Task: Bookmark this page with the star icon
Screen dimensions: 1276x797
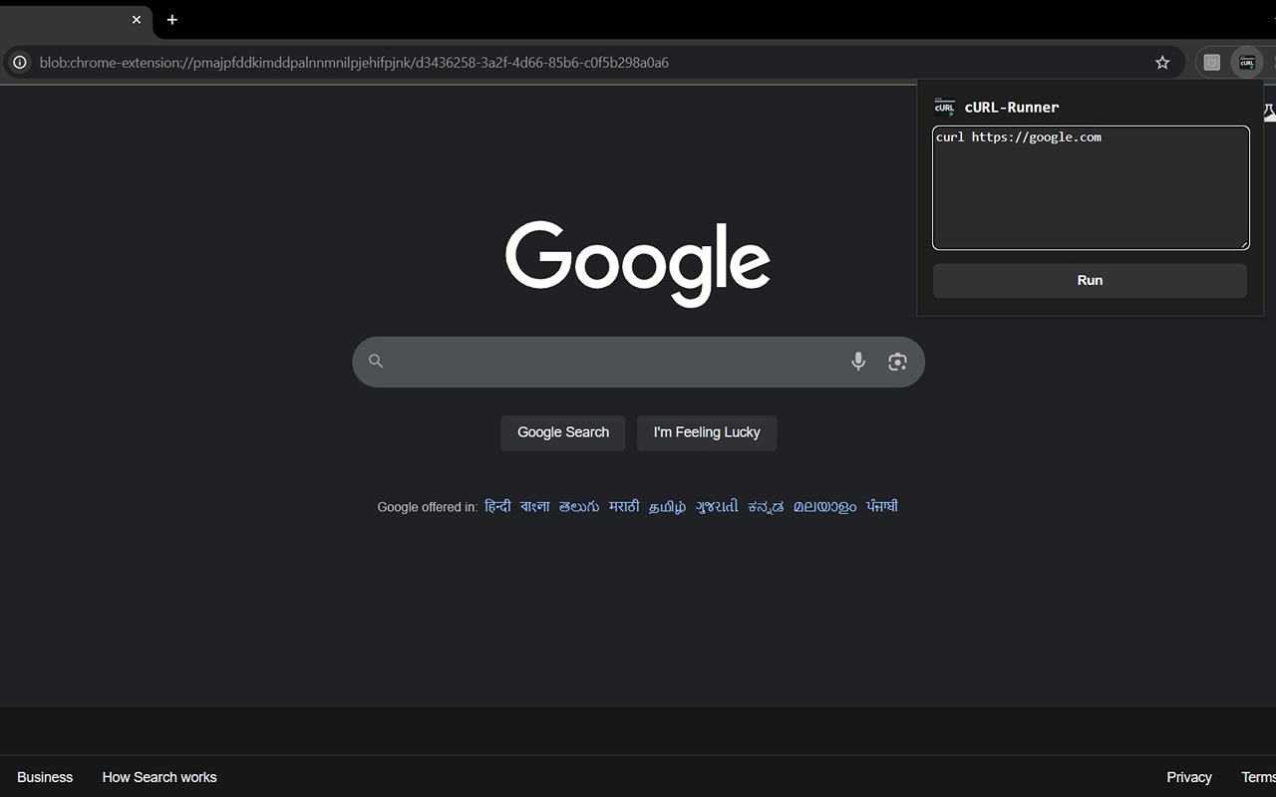Action: click(x=1162, y=63)
